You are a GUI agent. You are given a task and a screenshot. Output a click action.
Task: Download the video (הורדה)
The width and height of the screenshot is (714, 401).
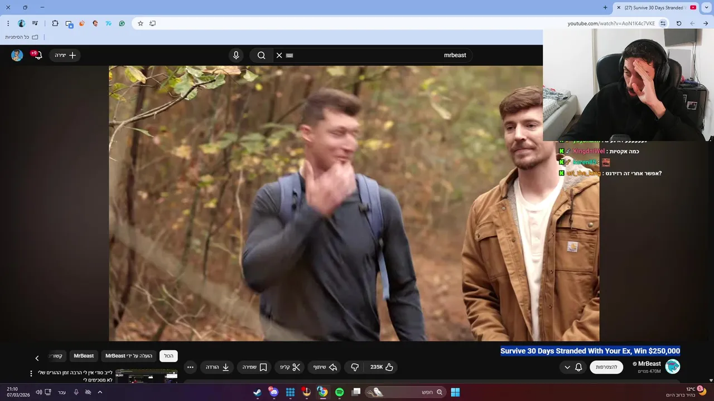point(218,367)
